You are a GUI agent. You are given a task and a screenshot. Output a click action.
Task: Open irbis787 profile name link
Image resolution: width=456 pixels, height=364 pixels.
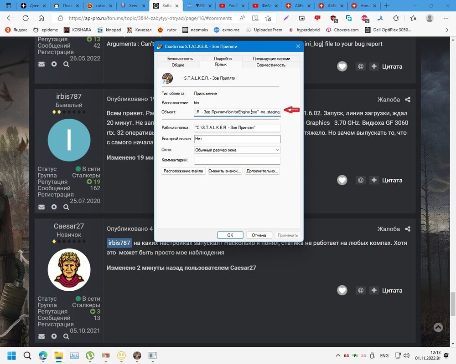[69, 96]
